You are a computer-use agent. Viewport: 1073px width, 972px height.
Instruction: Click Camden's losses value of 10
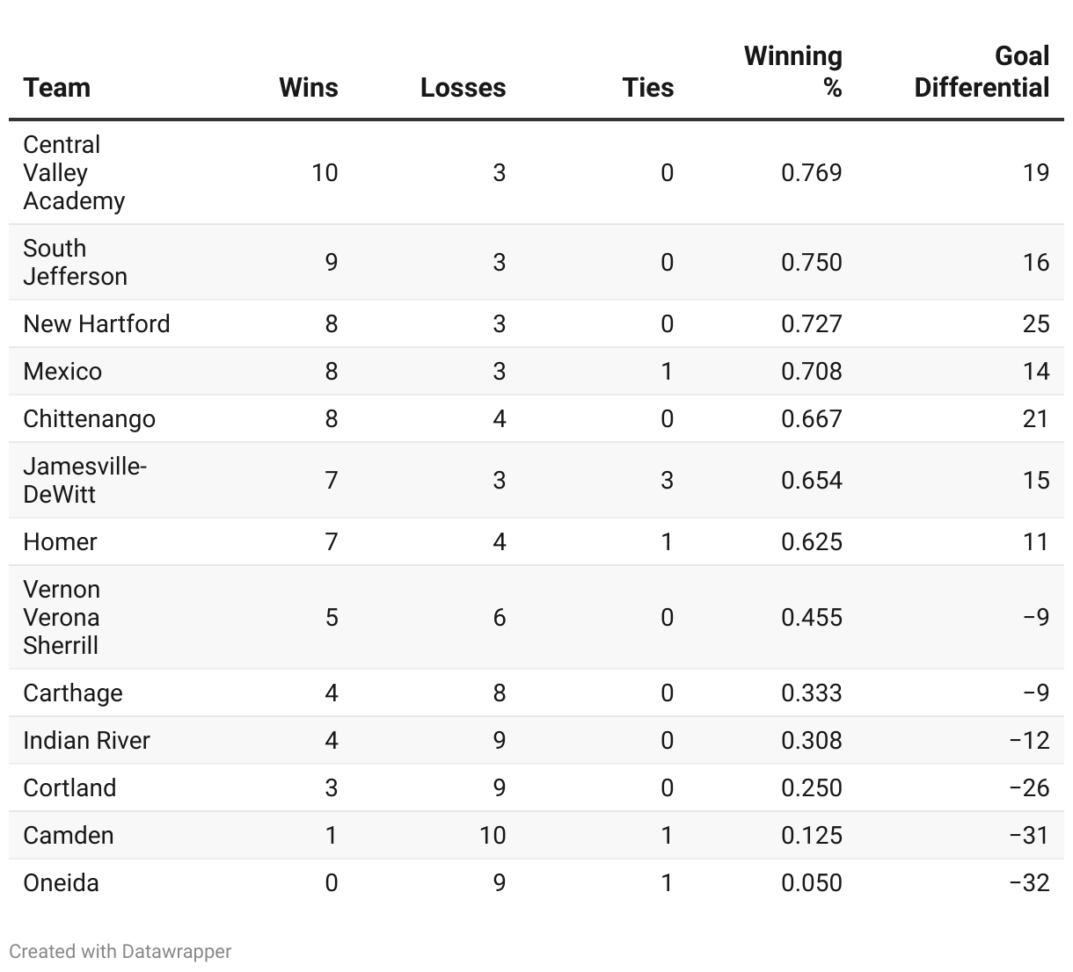click(x=493, y=836)
